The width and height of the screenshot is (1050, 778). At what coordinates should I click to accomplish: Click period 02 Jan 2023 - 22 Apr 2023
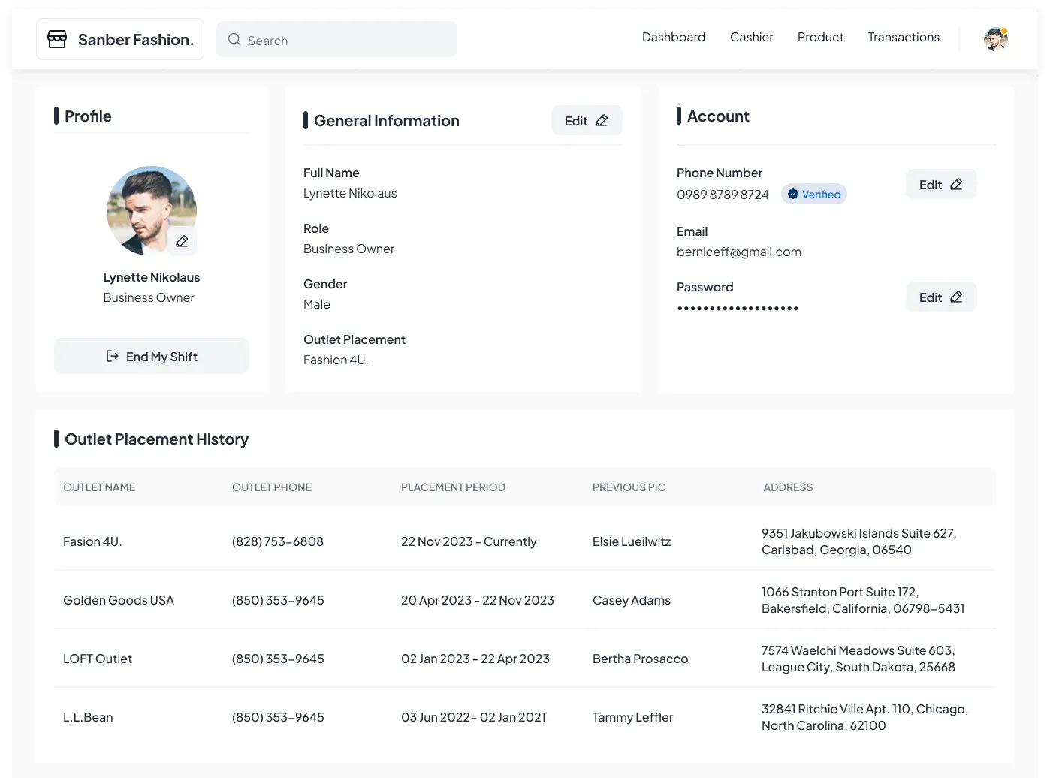(475, 659)
